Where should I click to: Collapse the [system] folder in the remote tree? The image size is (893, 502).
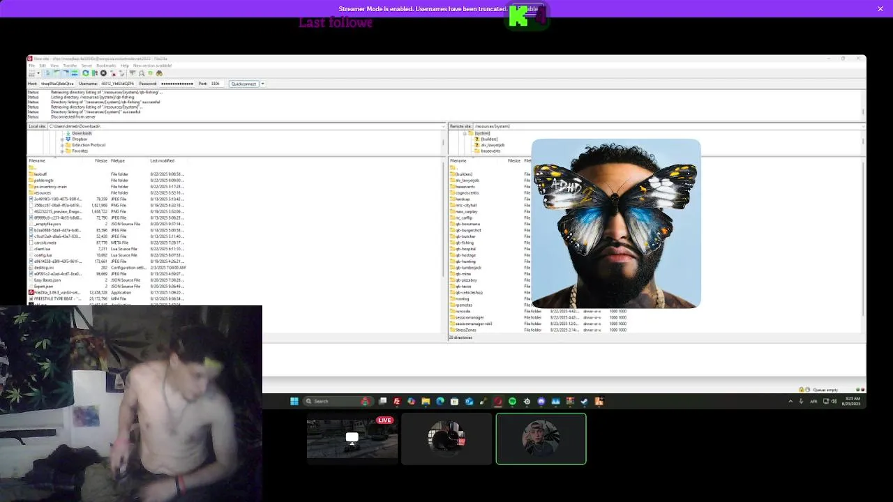[x=464, y=133]
